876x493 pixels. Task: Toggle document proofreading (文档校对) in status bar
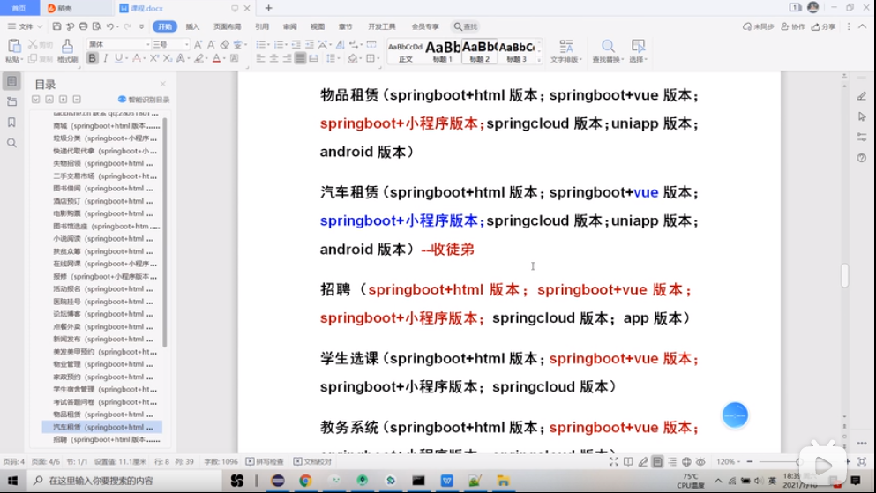tap(313, 461)
